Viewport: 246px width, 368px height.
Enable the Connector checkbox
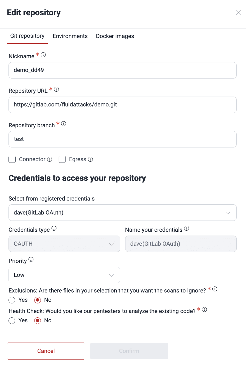[12, 159]
